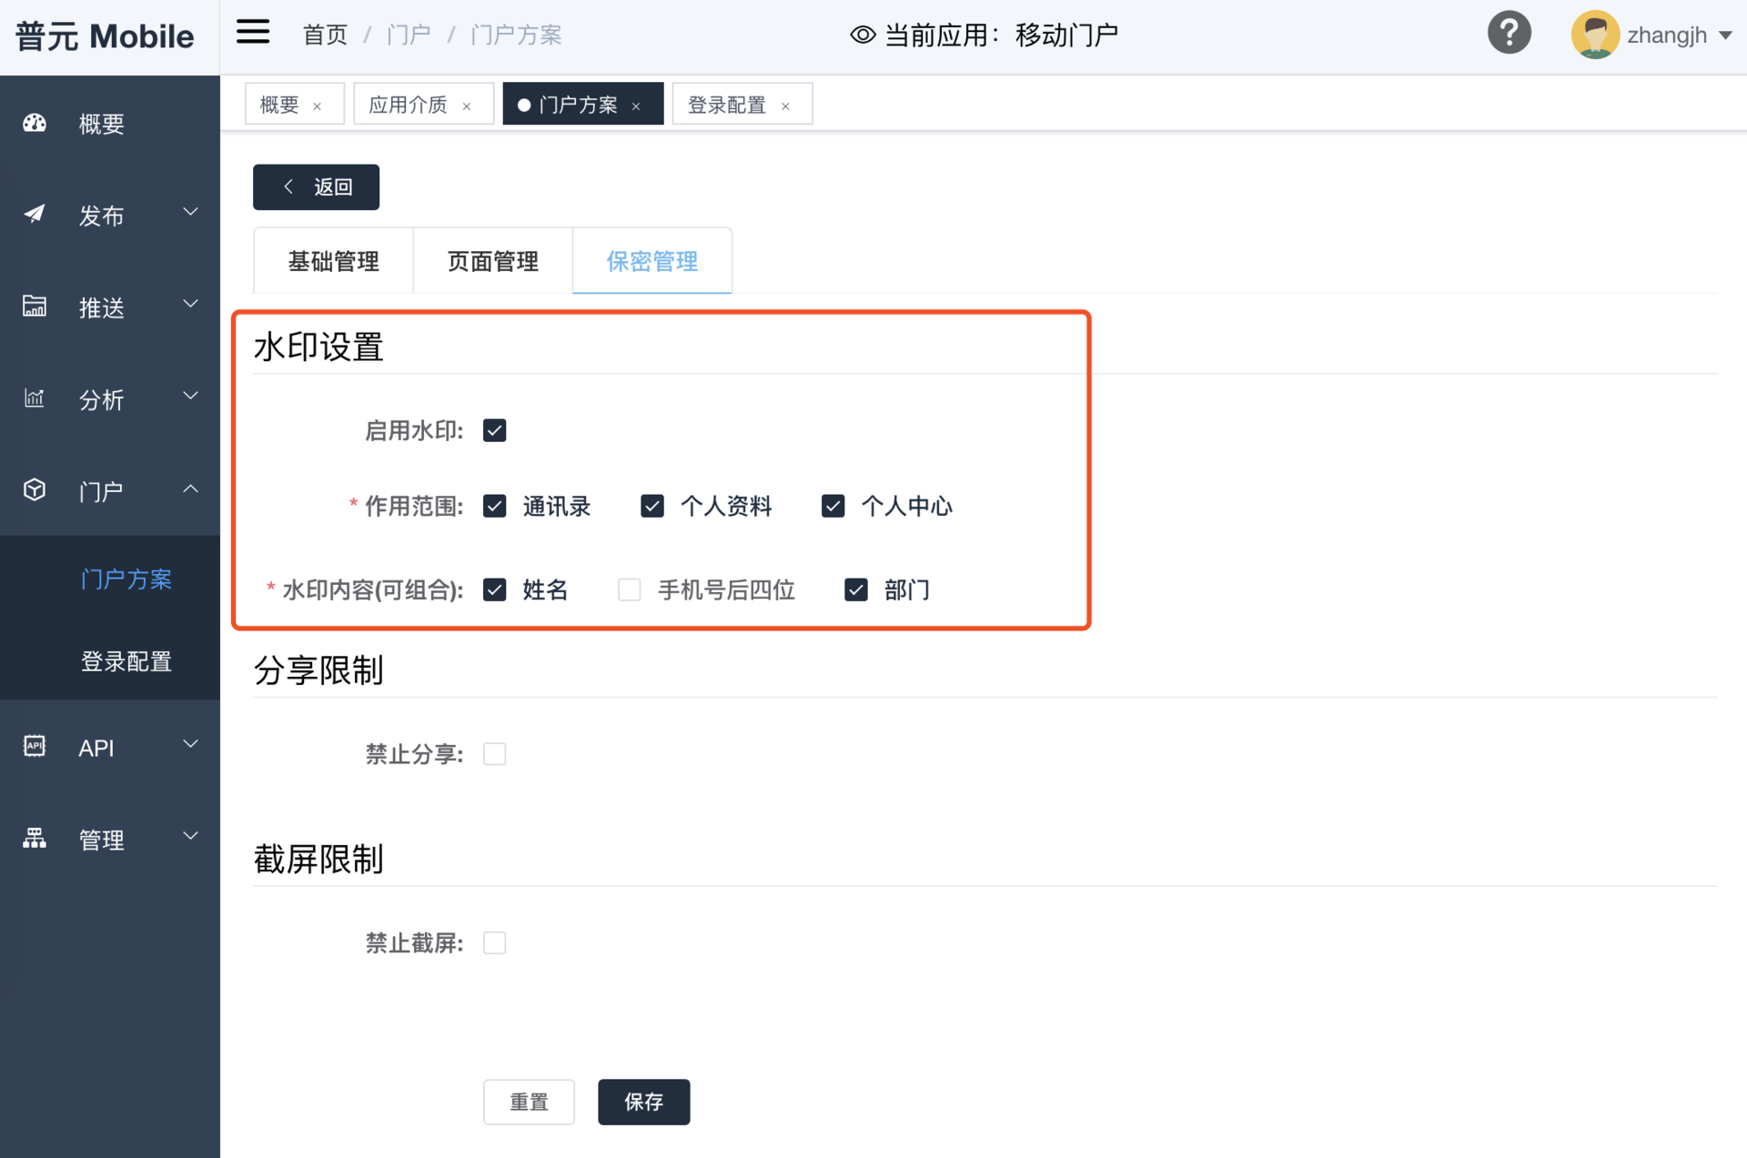Image resolution: width=1747 pixels, height=1158 pixels.
Task: Switch to the 页面管理 tab
Action: 492,262
